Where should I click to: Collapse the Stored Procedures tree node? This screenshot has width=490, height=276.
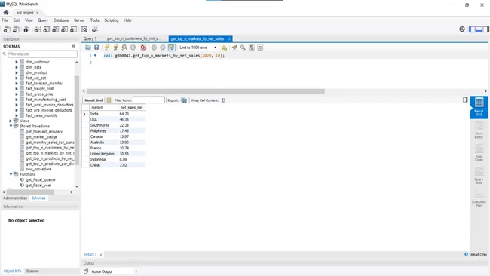11,126
